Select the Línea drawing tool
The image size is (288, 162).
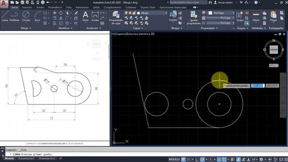(5, 16)
